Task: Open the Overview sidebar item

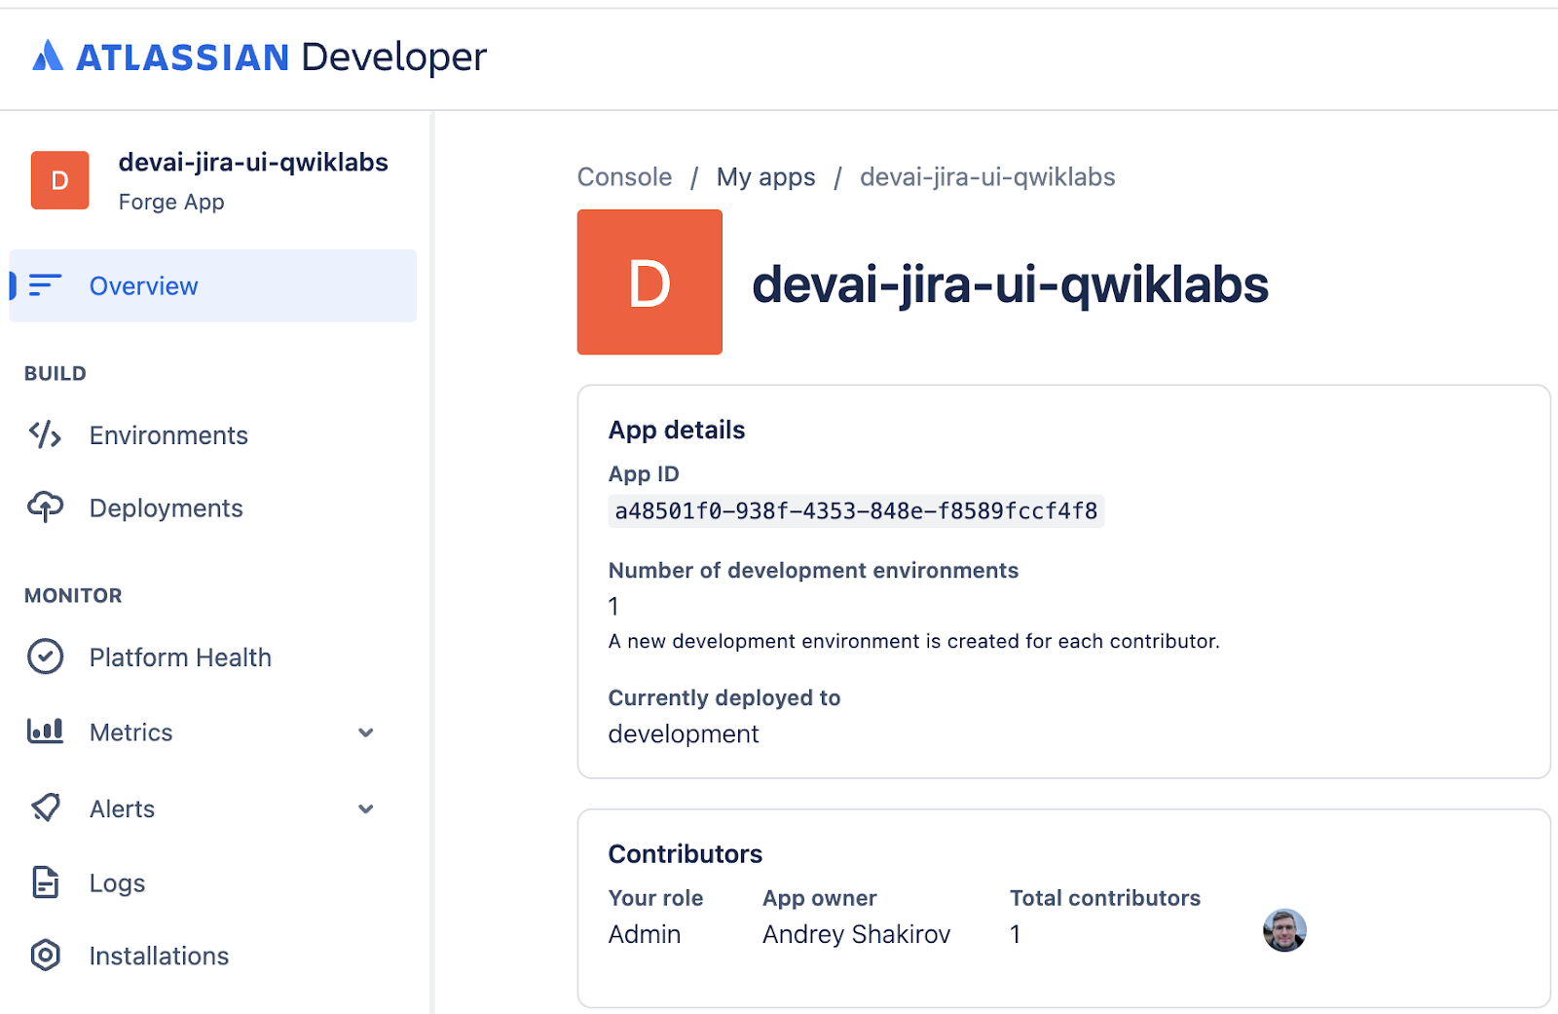Action: (144, 286)
